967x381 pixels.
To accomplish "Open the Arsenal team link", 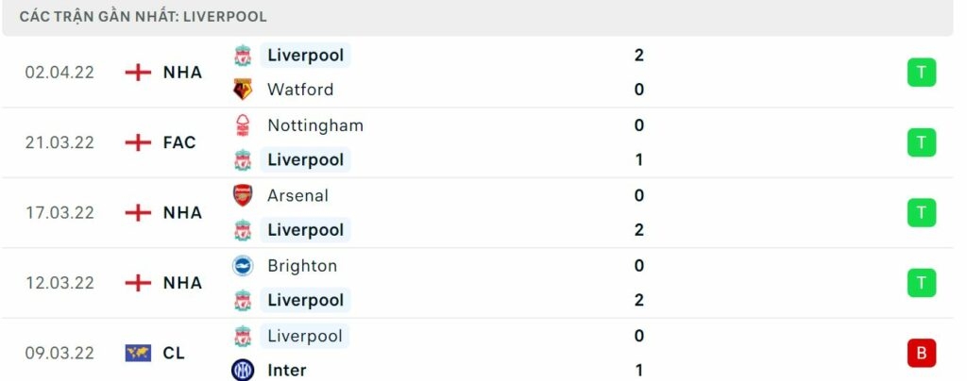I will pos(297,195).
